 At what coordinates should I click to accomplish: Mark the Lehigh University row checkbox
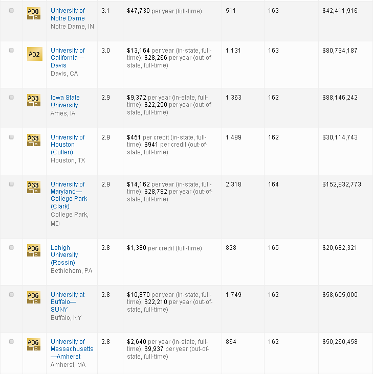coord(12,248)
